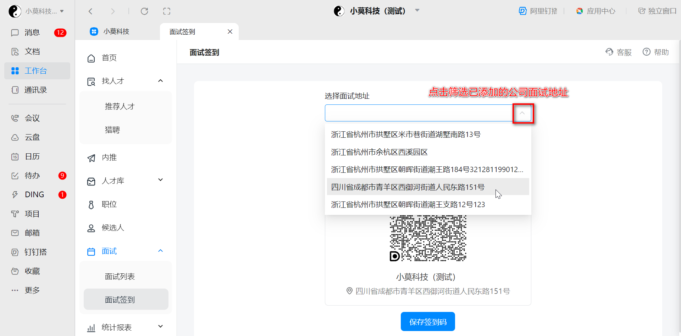The width and height of the screenshot is (681, 336).
Task: Collapse the 找人才 menu chevron
Action: [161, 81]
